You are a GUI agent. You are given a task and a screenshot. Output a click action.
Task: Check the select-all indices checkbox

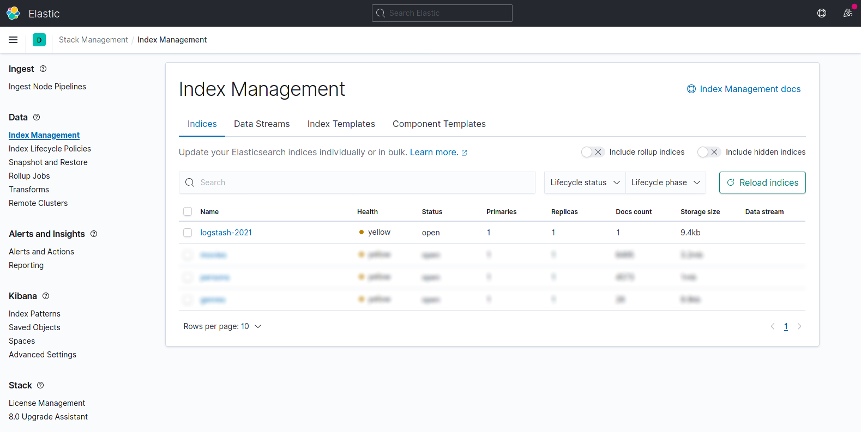point(188,211)
